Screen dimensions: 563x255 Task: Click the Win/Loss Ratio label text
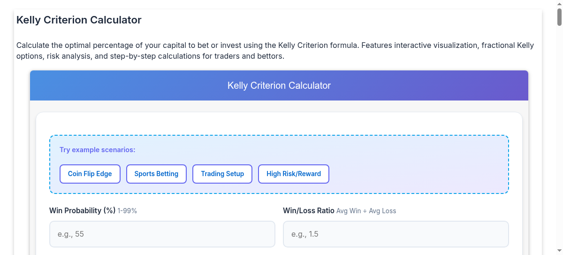pyautogui.click(x=308, y=211)
